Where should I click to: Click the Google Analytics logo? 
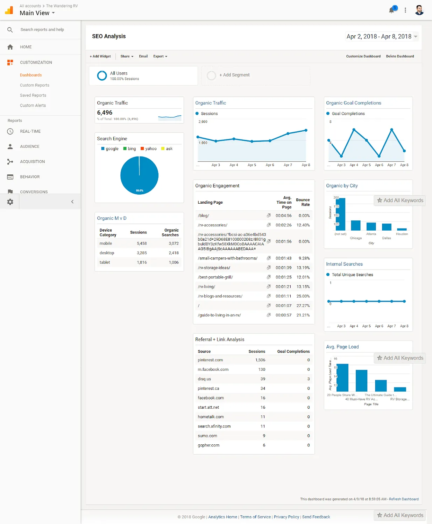click(9, 10)
